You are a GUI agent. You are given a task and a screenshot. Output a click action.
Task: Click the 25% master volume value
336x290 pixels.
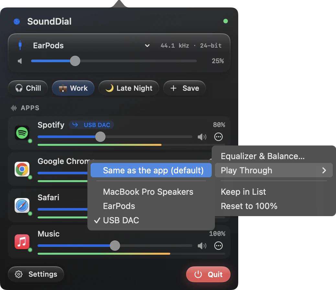pos(218,61)
